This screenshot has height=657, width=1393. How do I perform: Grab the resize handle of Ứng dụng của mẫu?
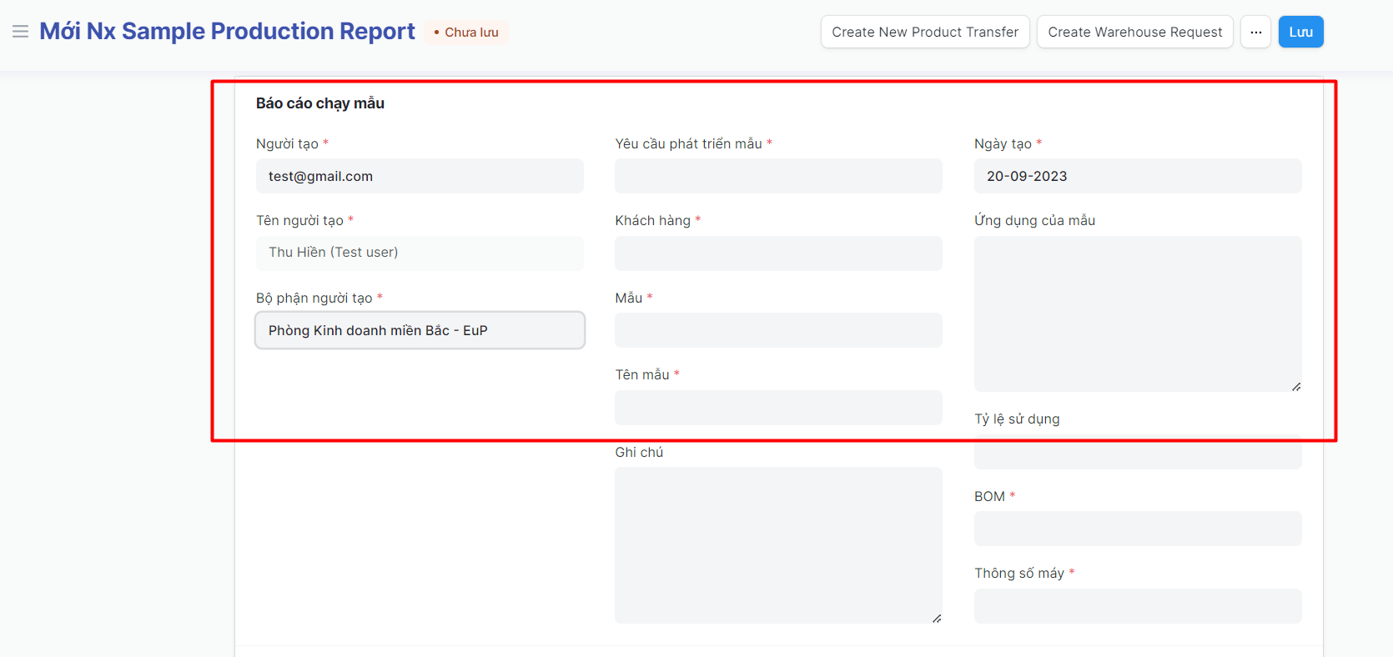1295,386
